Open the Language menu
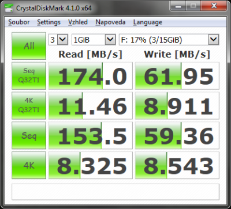 [148, 22]
